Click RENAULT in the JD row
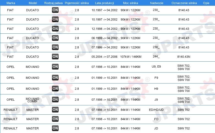This screenshot has width=215, height=133. pos(10,128)
